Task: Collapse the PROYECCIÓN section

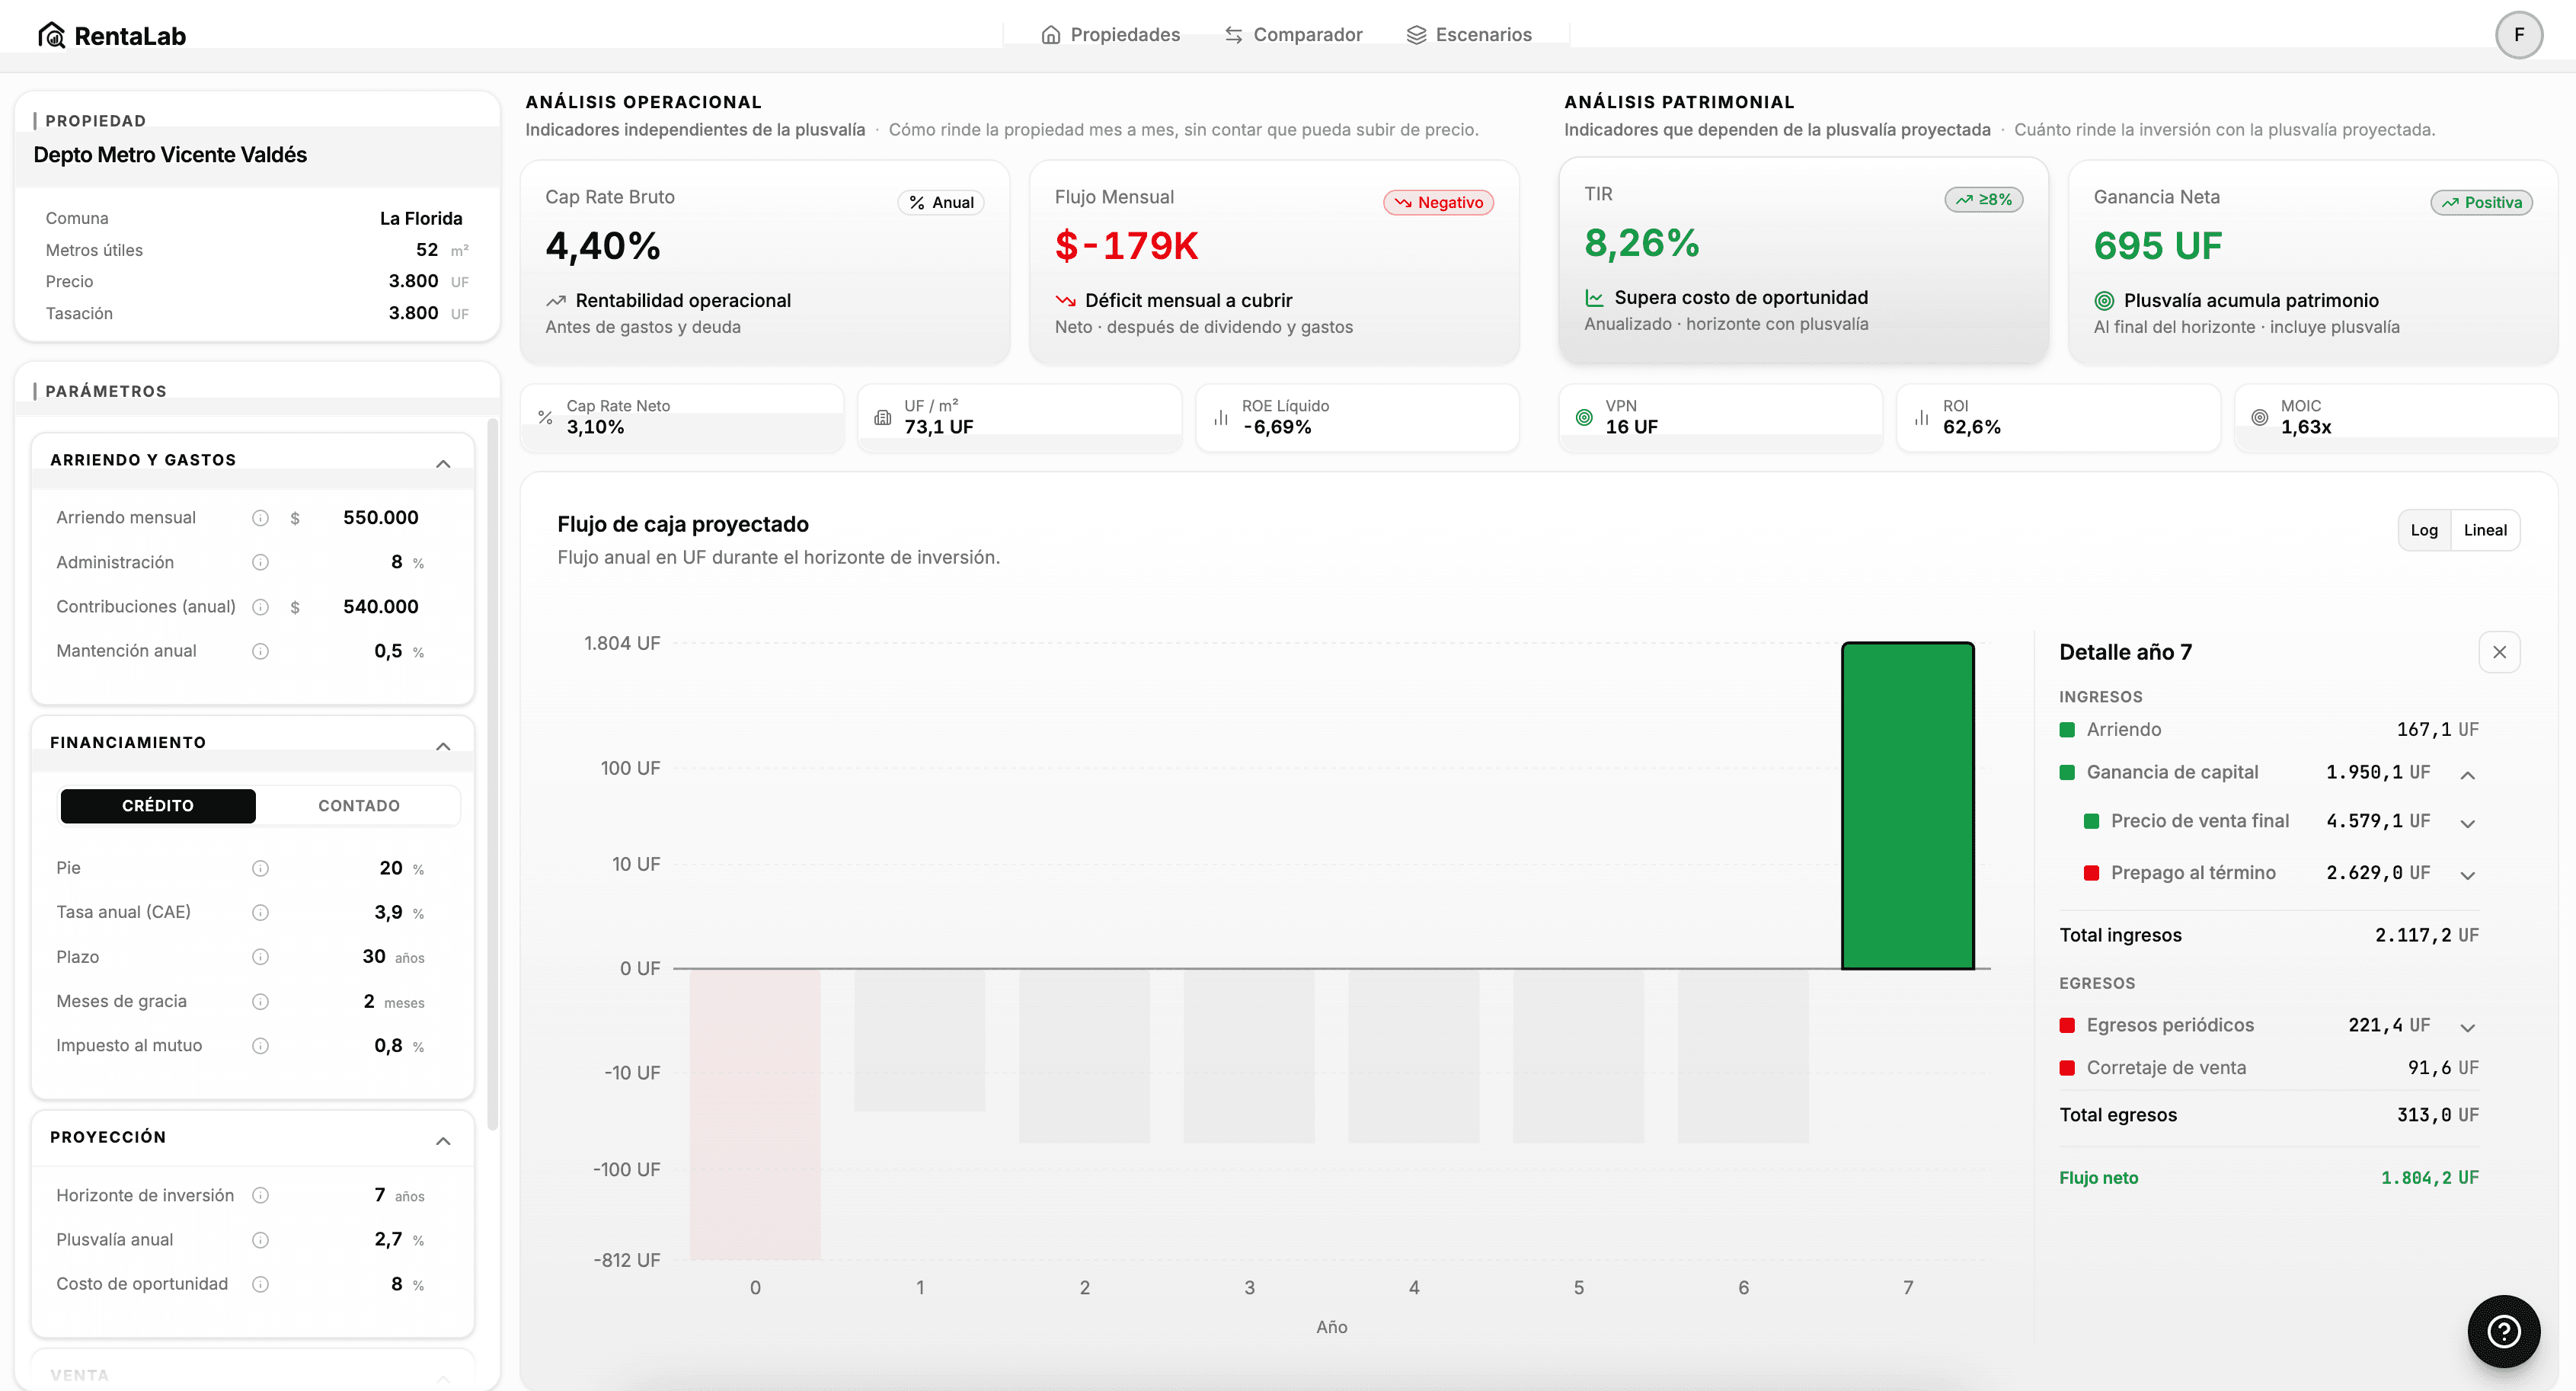Action: coord(443,1141)
